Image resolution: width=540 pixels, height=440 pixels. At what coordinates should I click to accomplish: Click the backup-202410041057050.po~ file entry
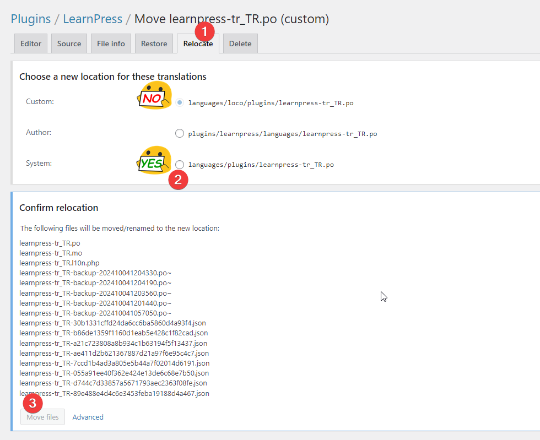(95, 313)
